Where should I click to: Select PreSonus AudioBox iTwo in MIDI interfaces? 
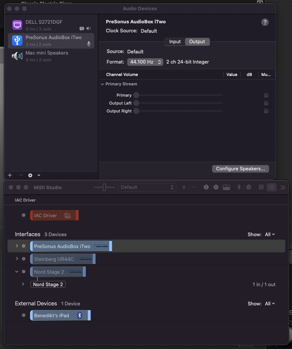coord(71,246)
